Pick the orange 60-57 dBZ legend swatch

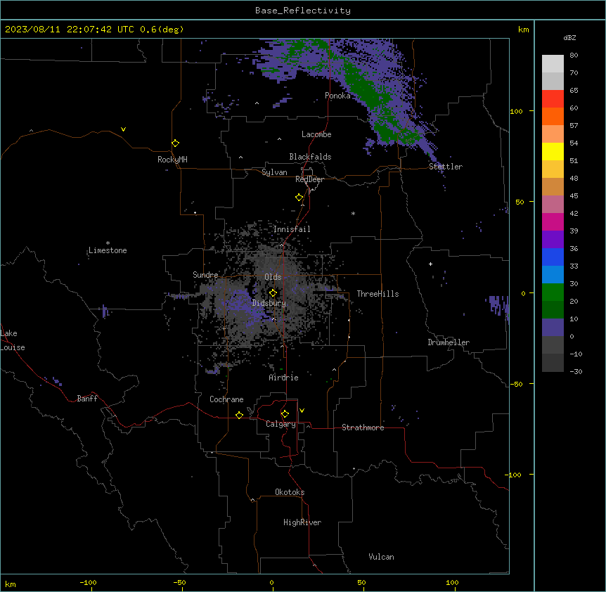[x=553, y=116]
